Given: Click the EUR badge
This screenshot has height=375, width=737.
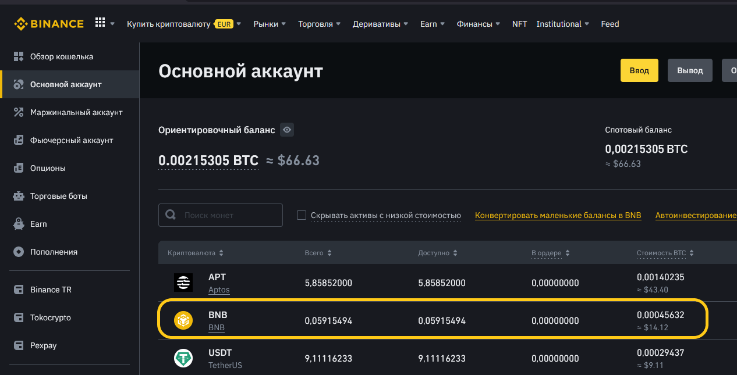Looking at the screenshot, I should (224, 24).
